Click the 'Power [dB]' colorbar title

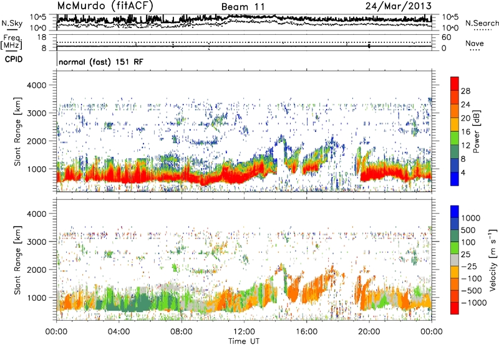click(476, 131)
